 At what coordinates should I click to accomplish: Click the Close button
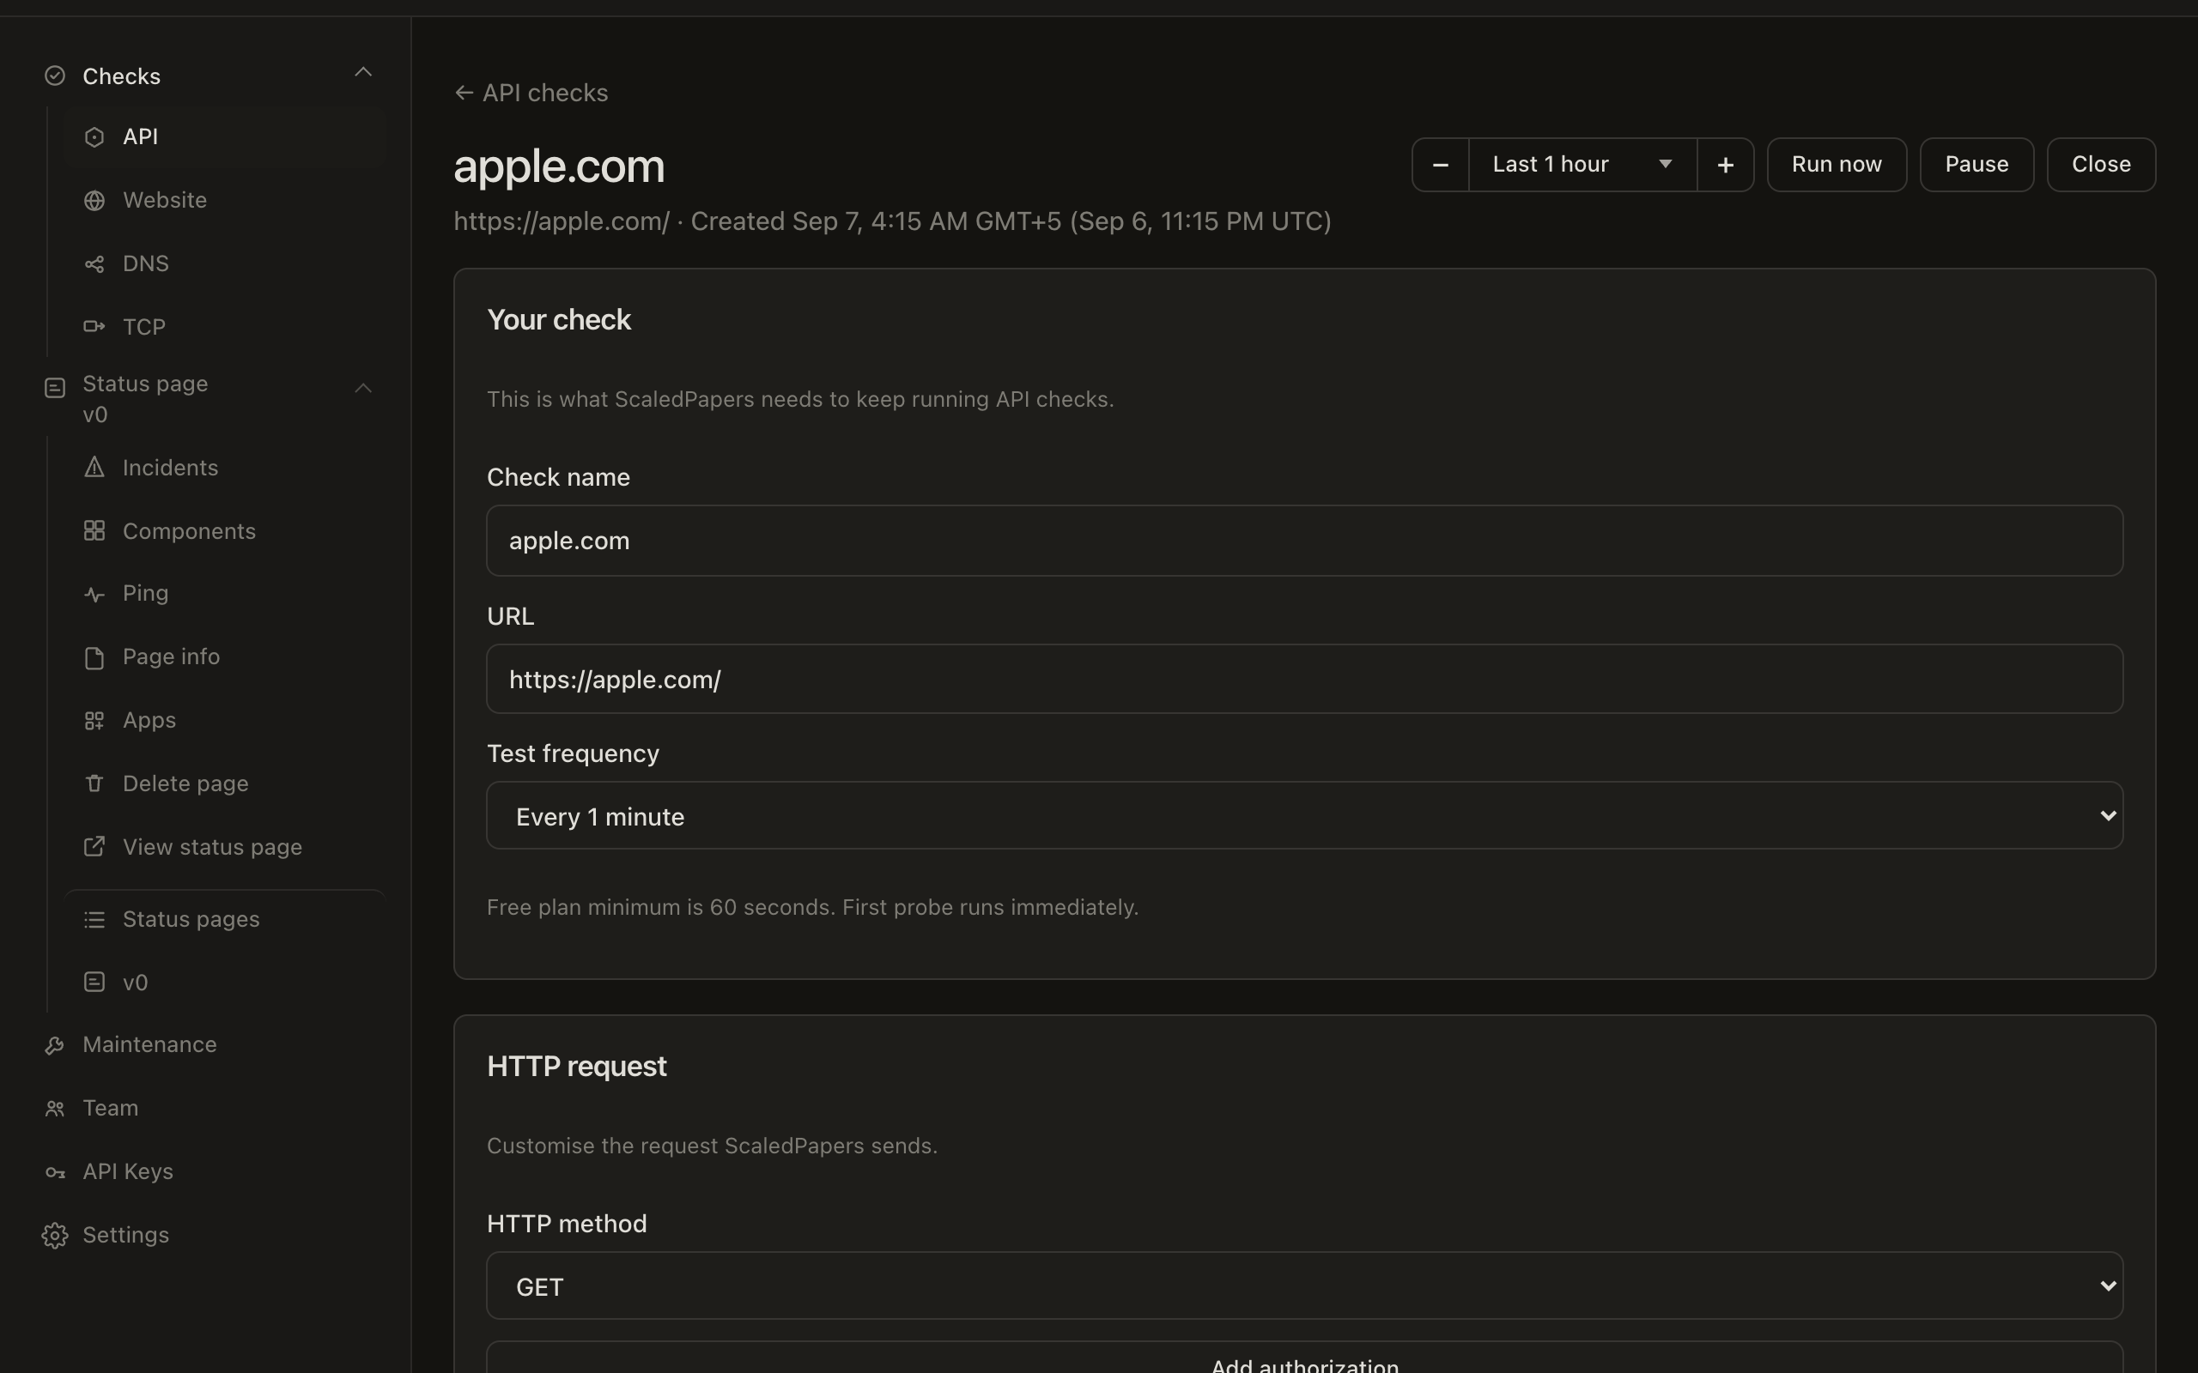click(2101, 166)
